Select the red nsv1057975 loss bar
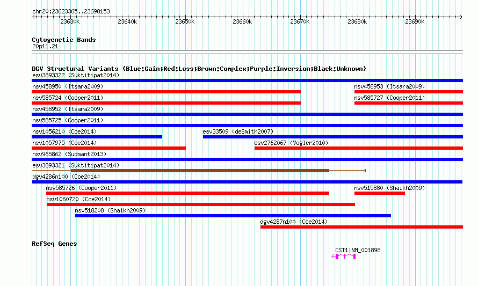The width and height of the screenshot is (478, 286). [109, 148]
